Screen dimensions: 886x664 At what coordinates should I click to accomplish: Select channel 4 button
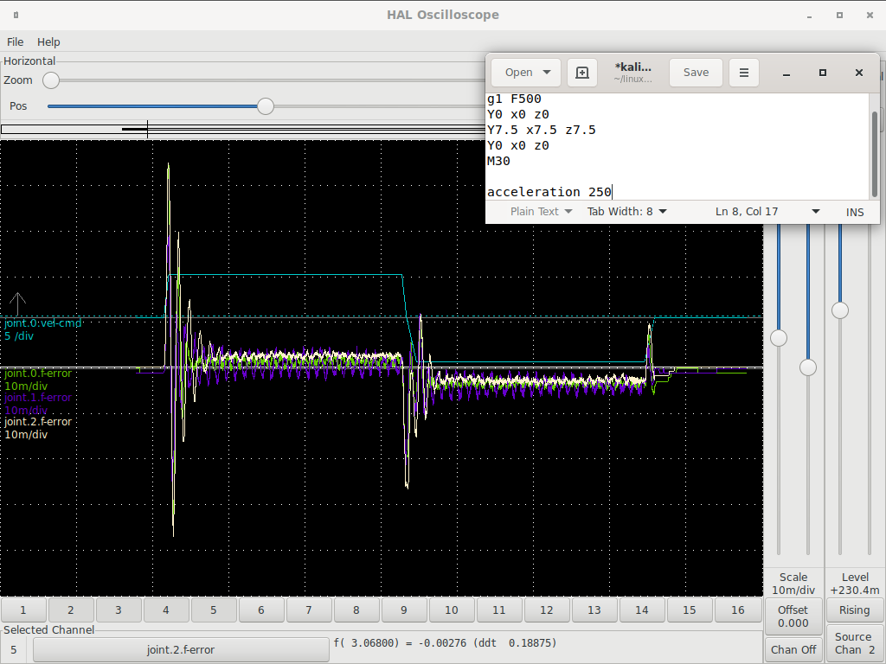pos(165,610)
